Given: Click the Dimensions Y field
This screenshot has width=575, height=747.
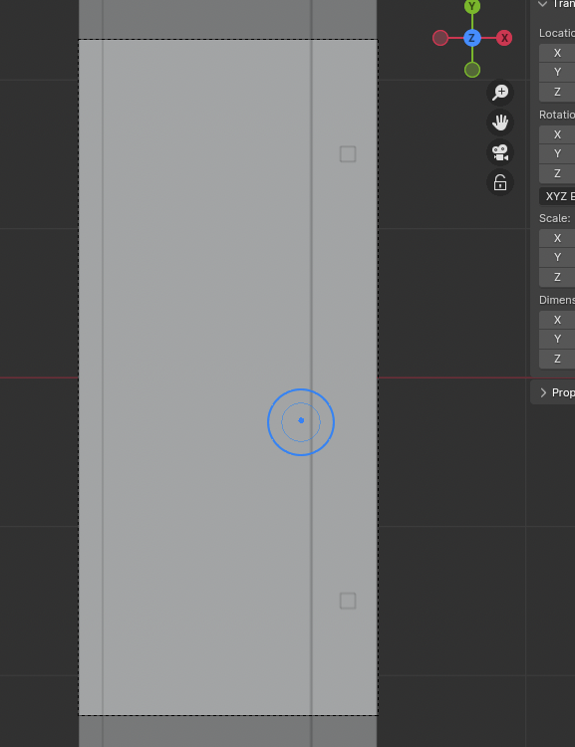Looking at the screenshot, I should (557, 340).
